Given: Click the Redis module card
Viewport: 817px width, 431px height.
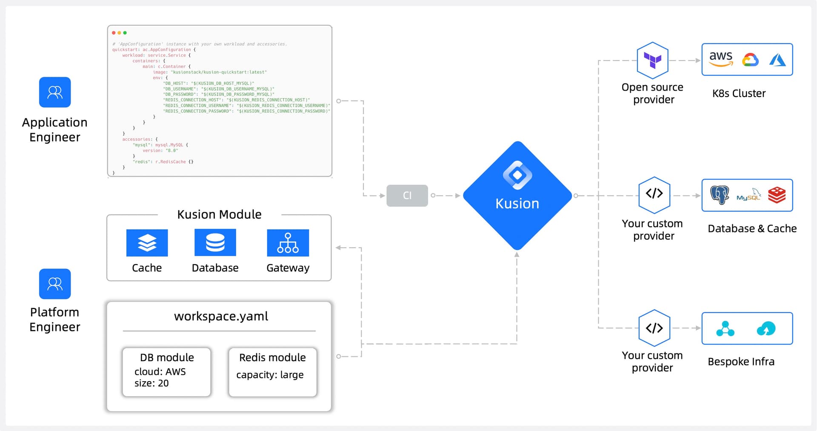Looking at the screenshot, I should 273,372.
